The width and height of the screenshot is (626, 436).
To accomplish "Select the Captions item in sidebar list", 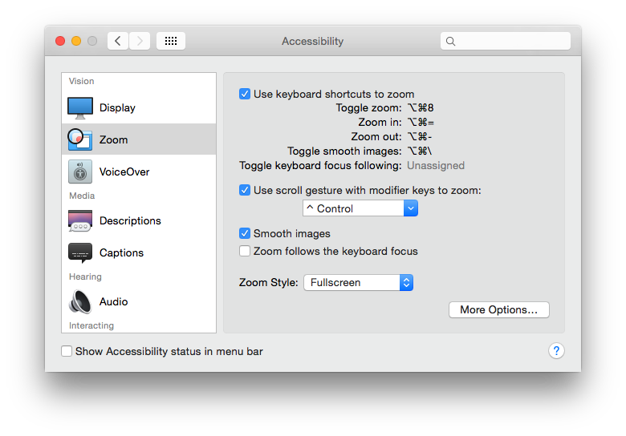I will tap(121, 252).
